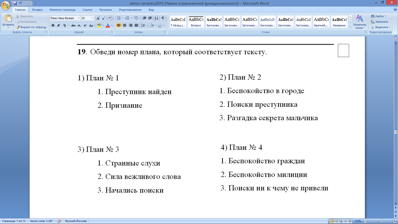The width and height of the screenshot is (398, 224).
Task: Apply red font color
Action: click(107, 25)
